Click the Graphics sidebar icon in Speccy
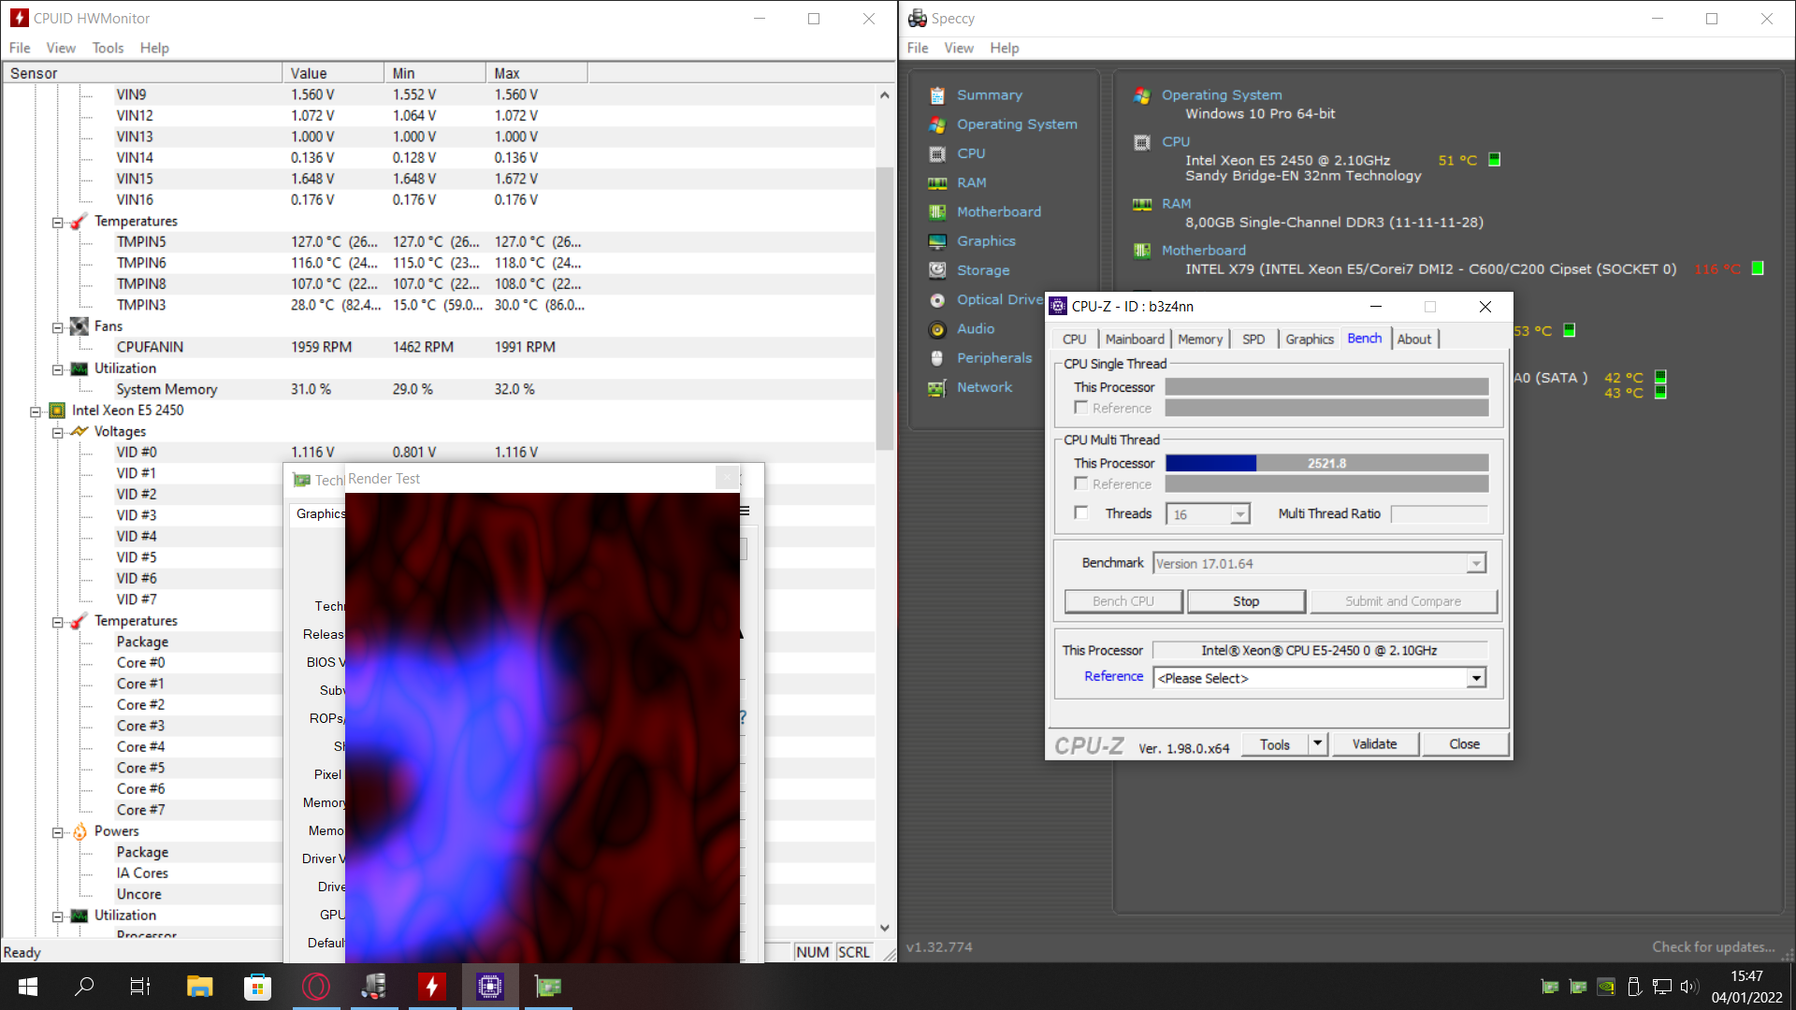Screen dimensions: 1796x1010 (936, 241)
